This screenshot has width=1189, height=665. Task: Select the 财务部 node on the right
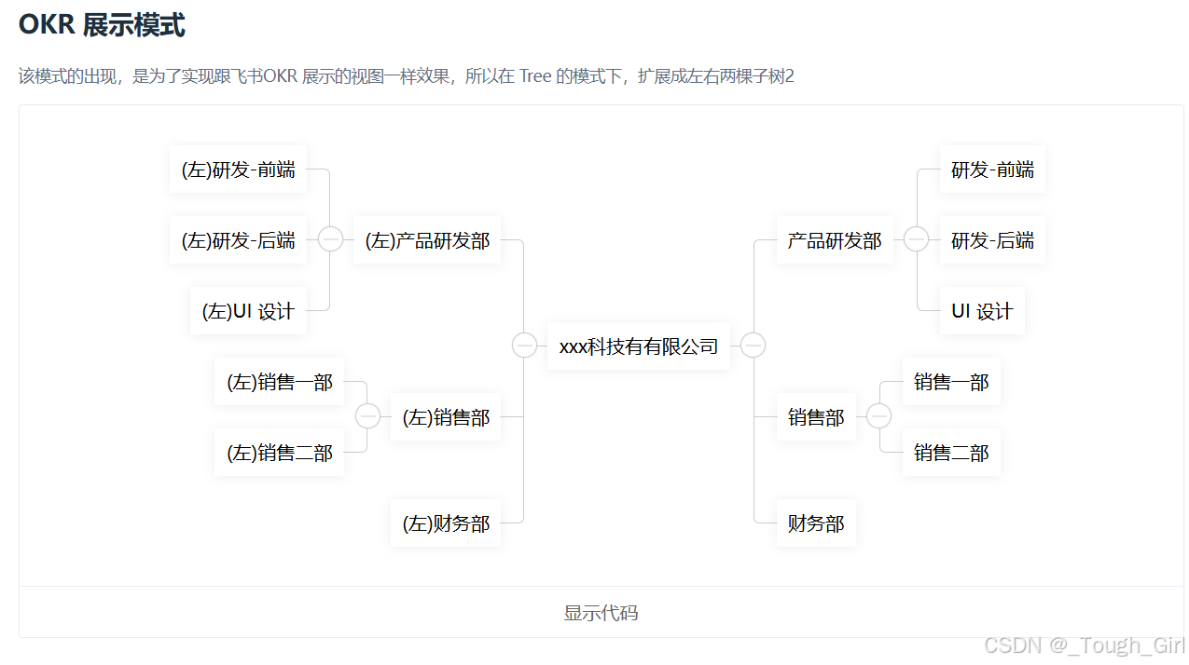click(815, 522)
